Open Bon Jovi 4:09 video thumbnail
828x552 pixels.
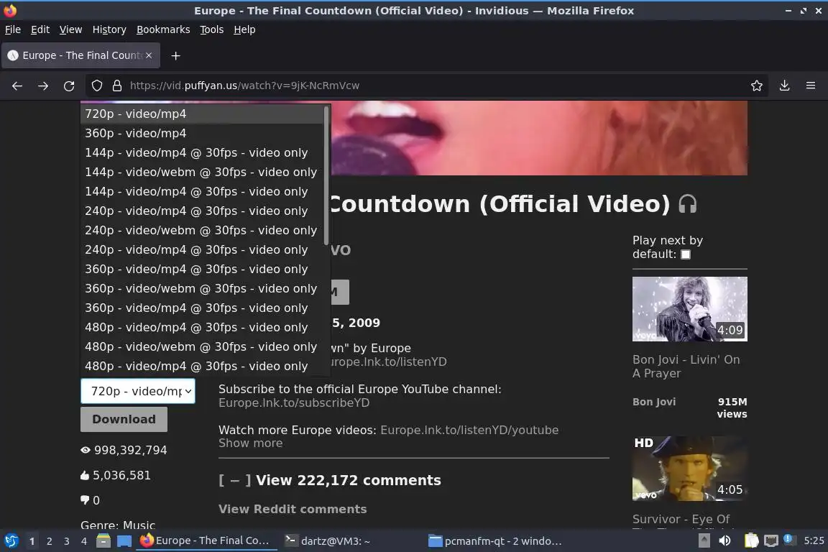click(x=690, y=309)
